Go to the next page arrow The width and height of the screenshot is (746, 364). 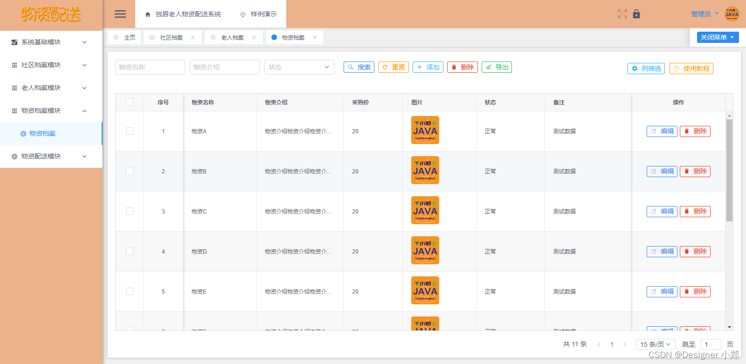(625, 344)
